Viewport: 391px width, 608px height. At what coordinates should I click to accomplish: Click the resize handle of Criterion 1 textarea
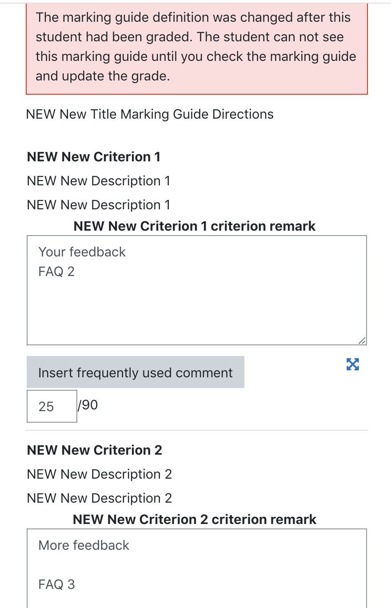(x=362, y=340)
